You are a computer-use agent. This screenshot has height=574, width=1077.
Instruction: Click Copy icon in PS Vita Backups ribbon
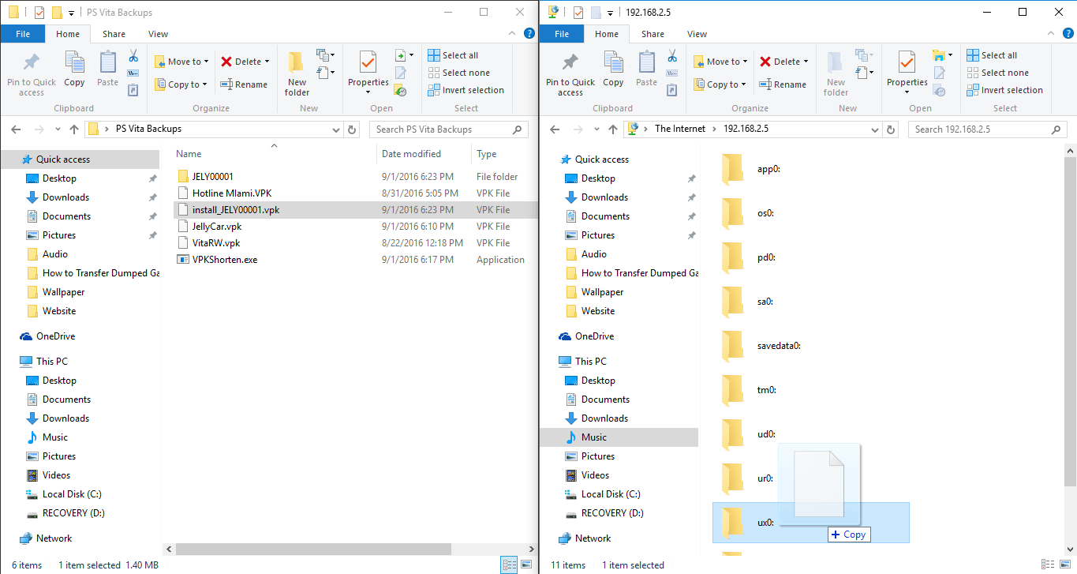tap(74, 69)
